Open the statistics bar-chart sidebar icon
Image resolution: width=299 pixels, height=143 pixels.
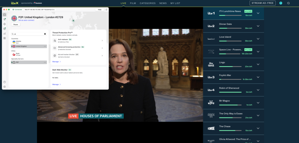click(x=5, y=33)
